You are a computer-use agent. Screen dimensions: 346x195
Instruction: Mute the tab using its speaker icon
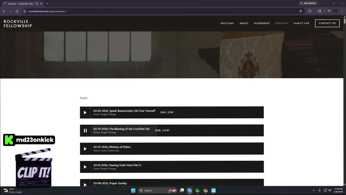(x=37, y=4)
